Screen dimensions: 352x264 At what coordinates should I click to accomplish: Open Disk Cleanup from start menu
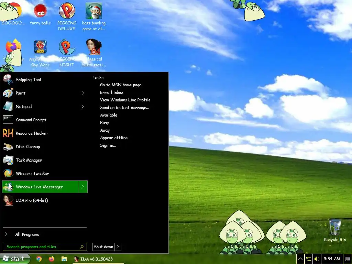44,147
